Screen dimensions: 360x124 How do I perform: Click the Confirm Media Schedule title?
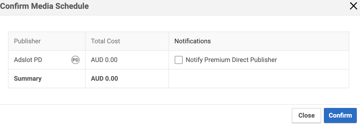[x=44, y=6]
